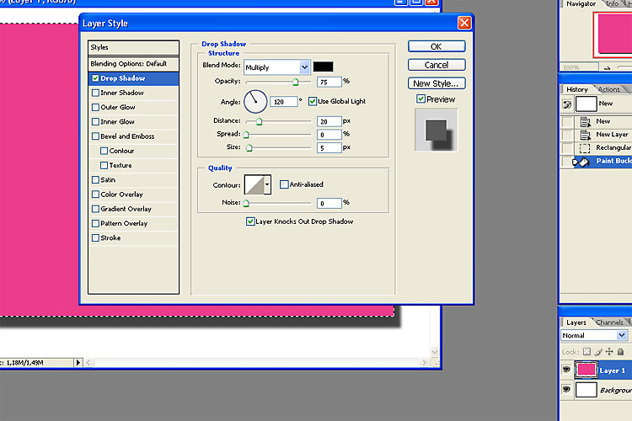Click the New Layer history state icon
The width and height of the screenshot is (632, 421).
pos(585,135)
